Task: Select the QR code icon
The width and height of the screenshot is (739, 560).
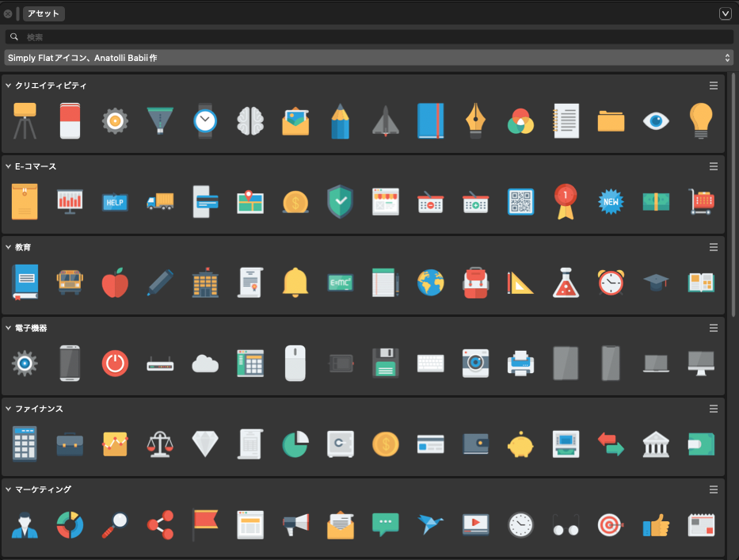Action: pos(521,202)
